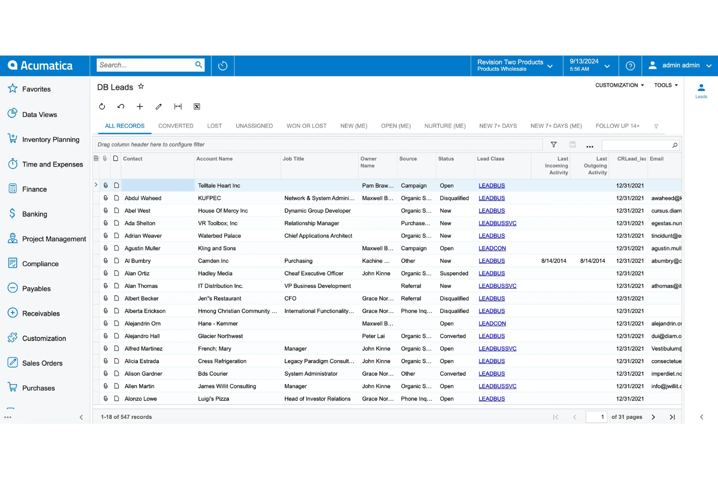The width and height of the screenshot is (718, 479).
Task: Add a new lead record with plus icon
Action: 140,106
